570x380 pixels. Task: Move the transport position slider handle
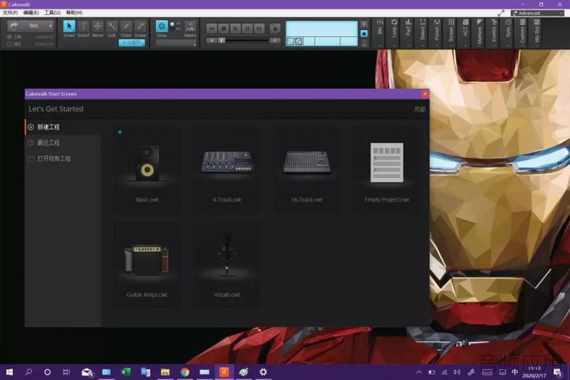(x=222, y=41)
